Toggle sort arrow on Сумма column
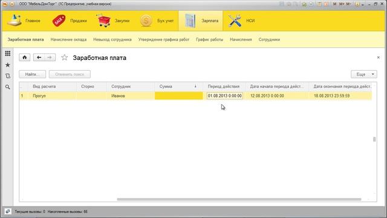 click(x=195, y=86)
